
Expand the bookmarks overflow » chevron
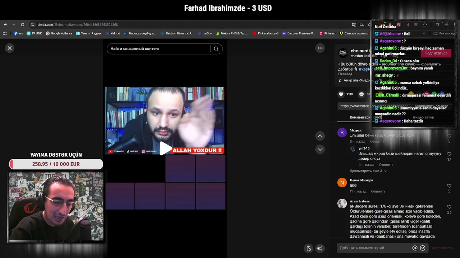tap(424, 33)
